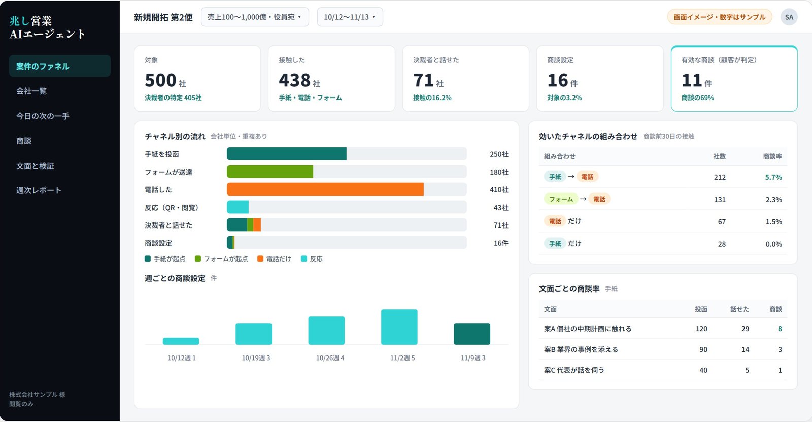Click the 決裁者の特定 405社 text
Image resolution: width=812 pixels, height=422 pixels.
173,98
